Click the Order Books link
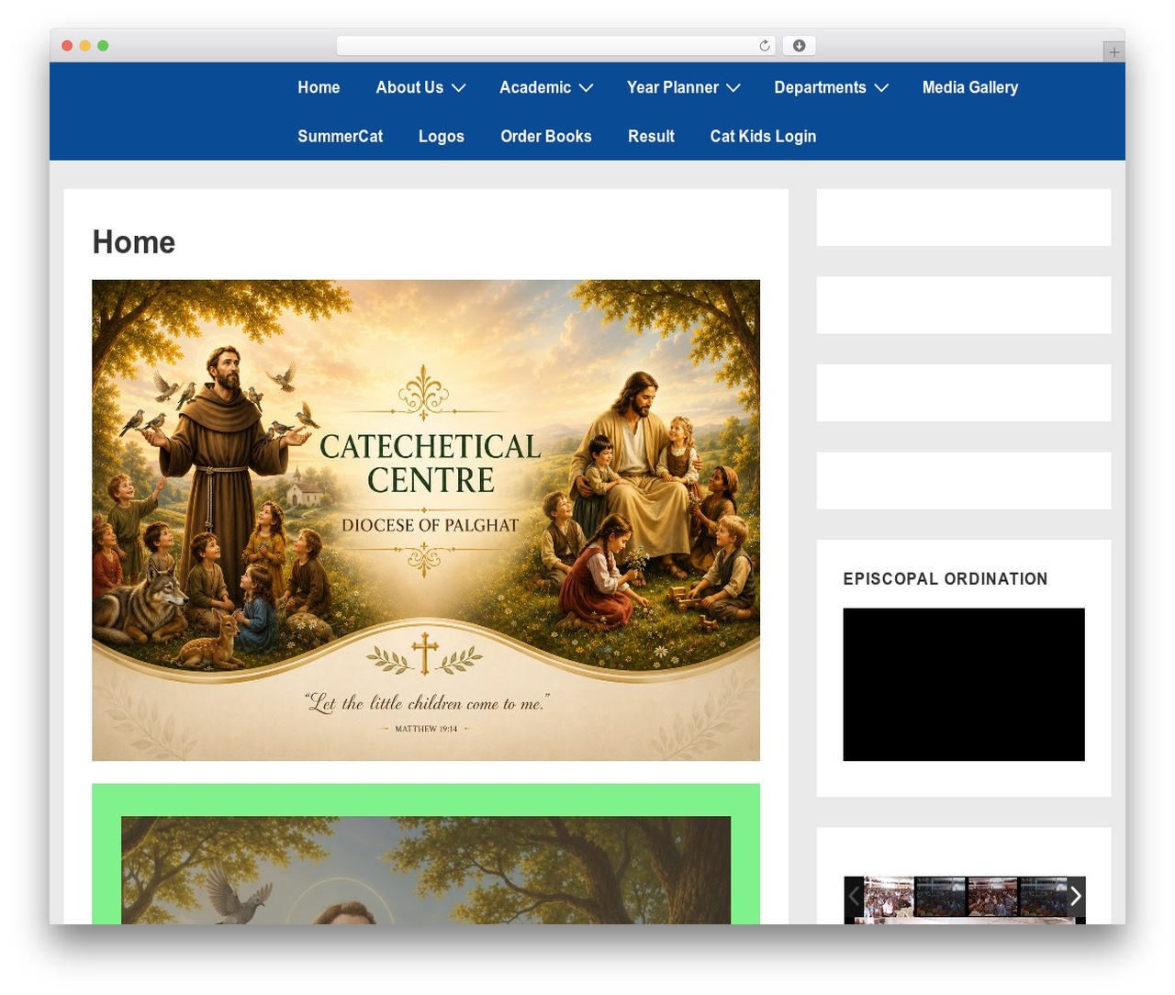The image size is (1175, 995). point(546,136)
